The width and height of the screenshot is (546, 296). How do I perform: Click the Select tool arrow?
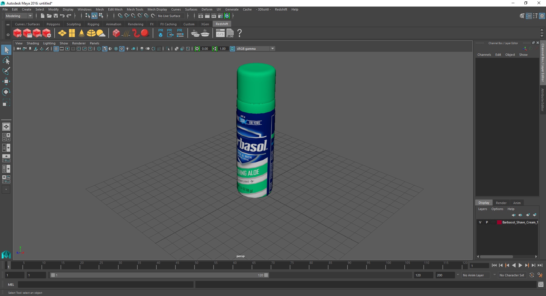(x=6, y=50)
